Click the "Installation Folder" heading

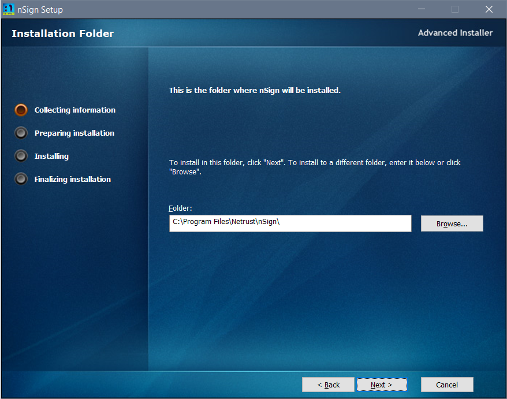tap(63, 33)
